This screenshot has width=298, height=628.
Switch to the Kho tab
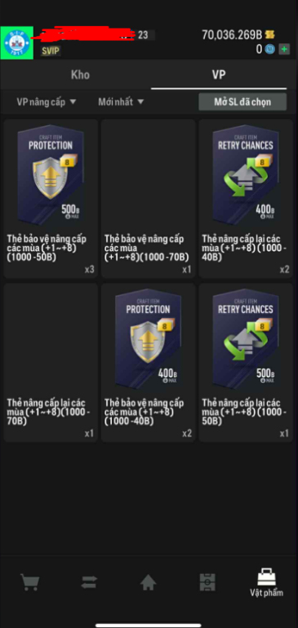click(x=80, y=75)
